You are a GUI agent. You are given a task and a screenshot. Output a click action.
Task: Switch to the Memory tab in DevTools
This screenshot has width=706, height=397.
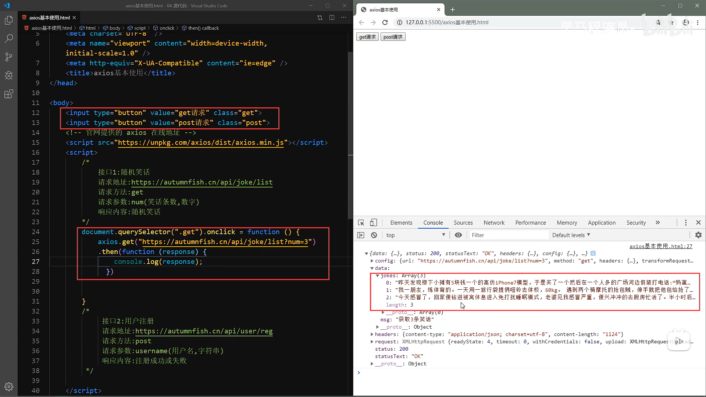567,223
